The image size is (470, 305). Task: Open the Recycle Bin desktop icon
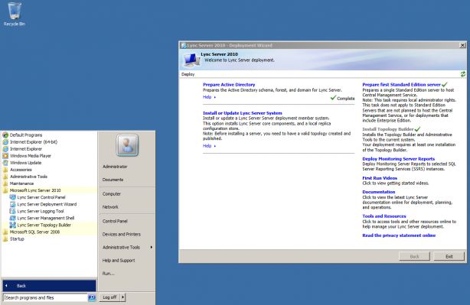[x=14, y=14]
